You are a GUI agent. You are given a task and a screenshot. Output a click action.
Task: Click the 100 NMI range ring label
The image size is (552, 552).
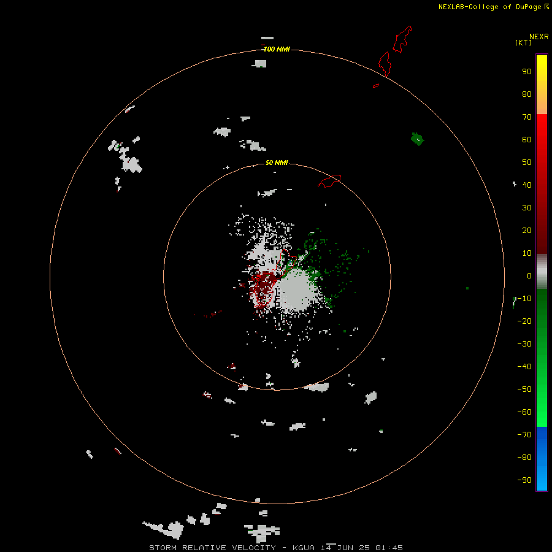[277, 49]
